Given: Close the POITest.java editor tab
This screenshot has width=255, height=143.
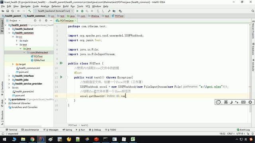Looking at the screenshot, I should tap(75, 21).
